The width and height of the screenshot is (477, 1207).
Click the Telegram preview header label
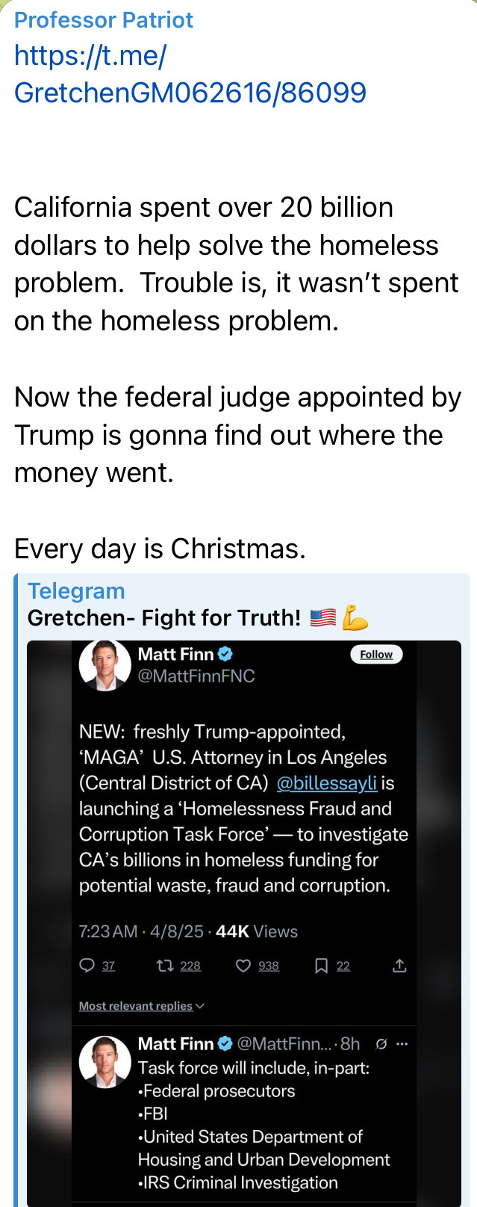point(76,591)
